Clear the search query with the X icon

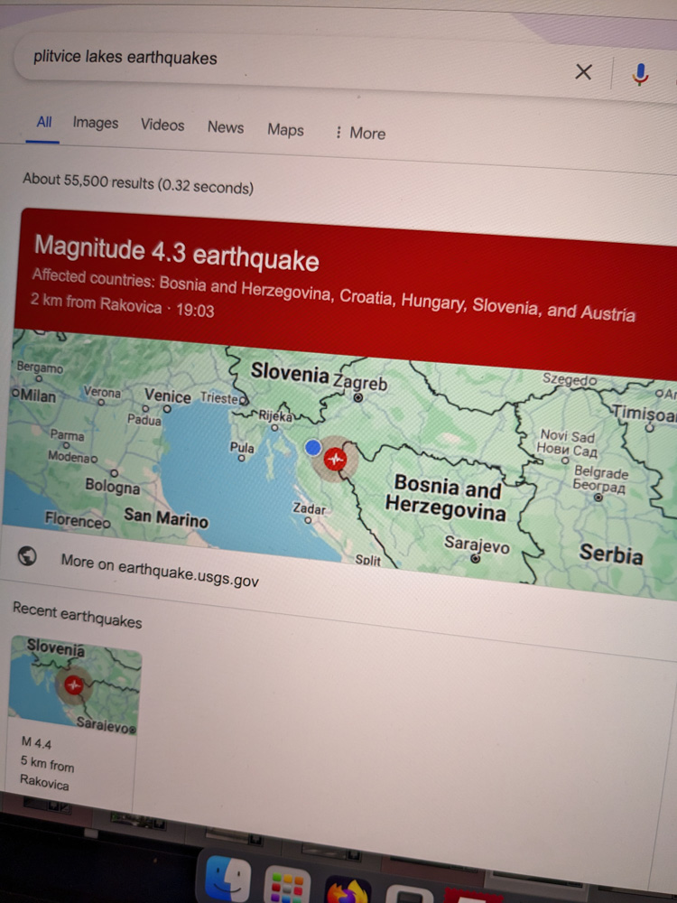(583, 72)
